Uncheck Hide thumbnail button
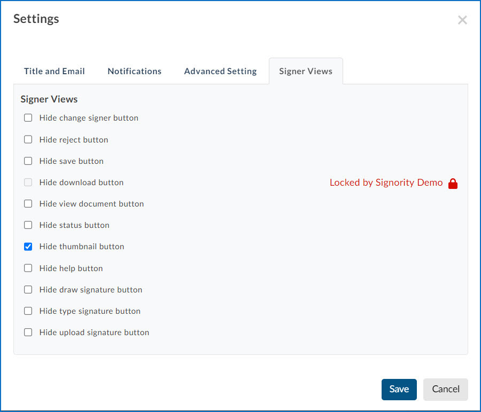Viewport: 481px width, 412px height. click(28, 247)
